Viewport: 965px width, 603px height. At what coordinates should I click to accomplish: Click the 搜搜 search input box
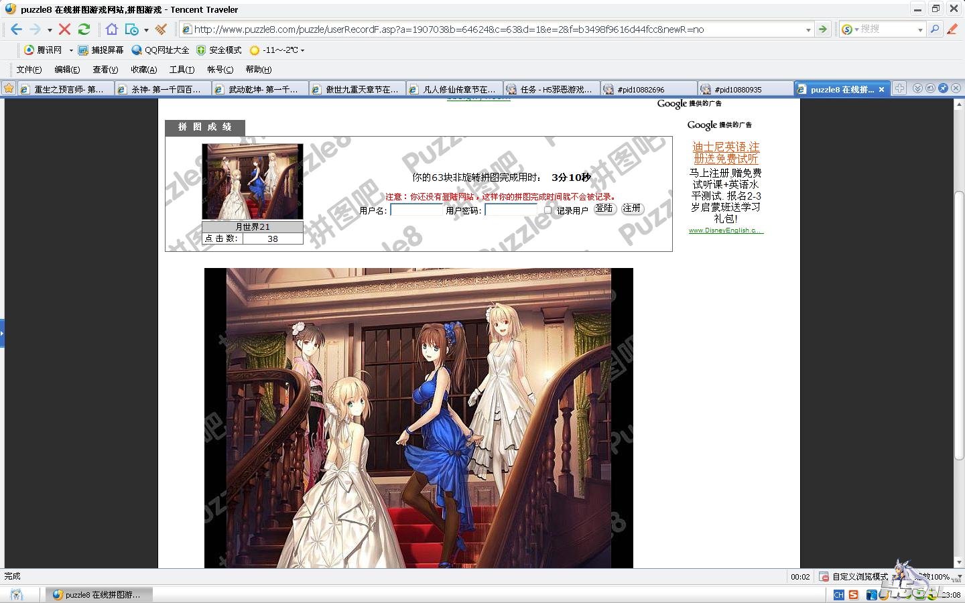(888, 29)
